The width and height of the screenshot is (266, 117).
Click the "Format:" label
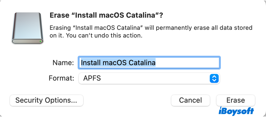(x=61, y=78)
